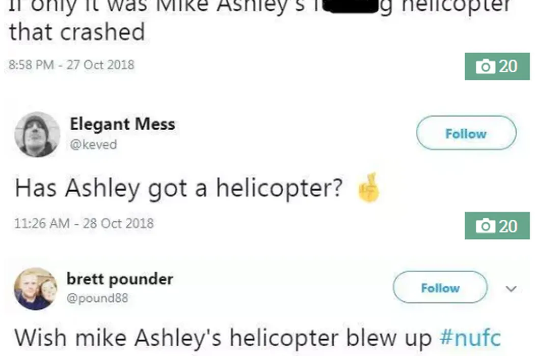Open brett pounder profile picture

(36, 288)
